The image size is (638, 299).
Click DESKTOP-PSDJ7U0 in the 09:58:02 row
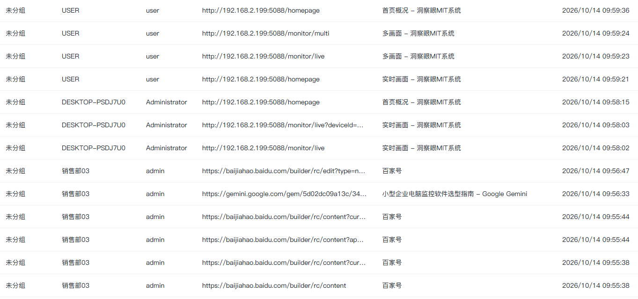point(94,148)
